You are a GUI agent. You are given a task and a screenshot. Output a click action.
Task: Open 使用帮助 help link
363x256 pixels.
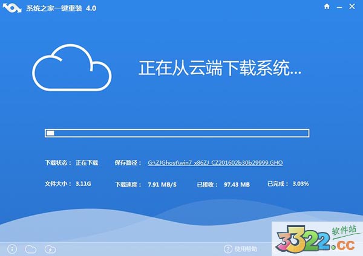tap(246, 249)
